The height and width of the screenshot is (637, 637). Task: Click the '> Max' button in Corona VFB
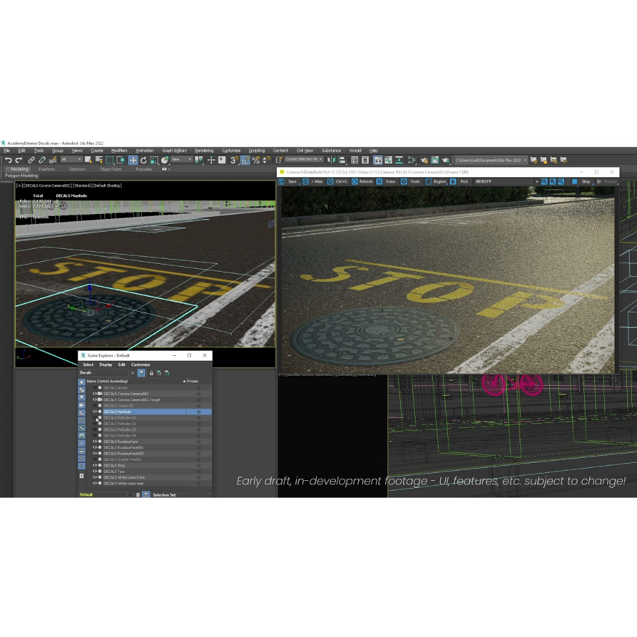pyautogui.click(x=313, y=182)
